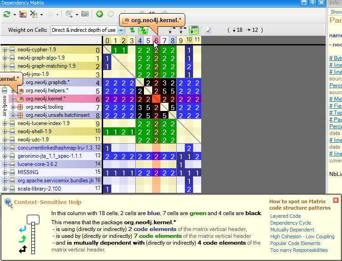342x261 pixels.
Task: Click the Info panel tab header
Action: click(334, 3)
